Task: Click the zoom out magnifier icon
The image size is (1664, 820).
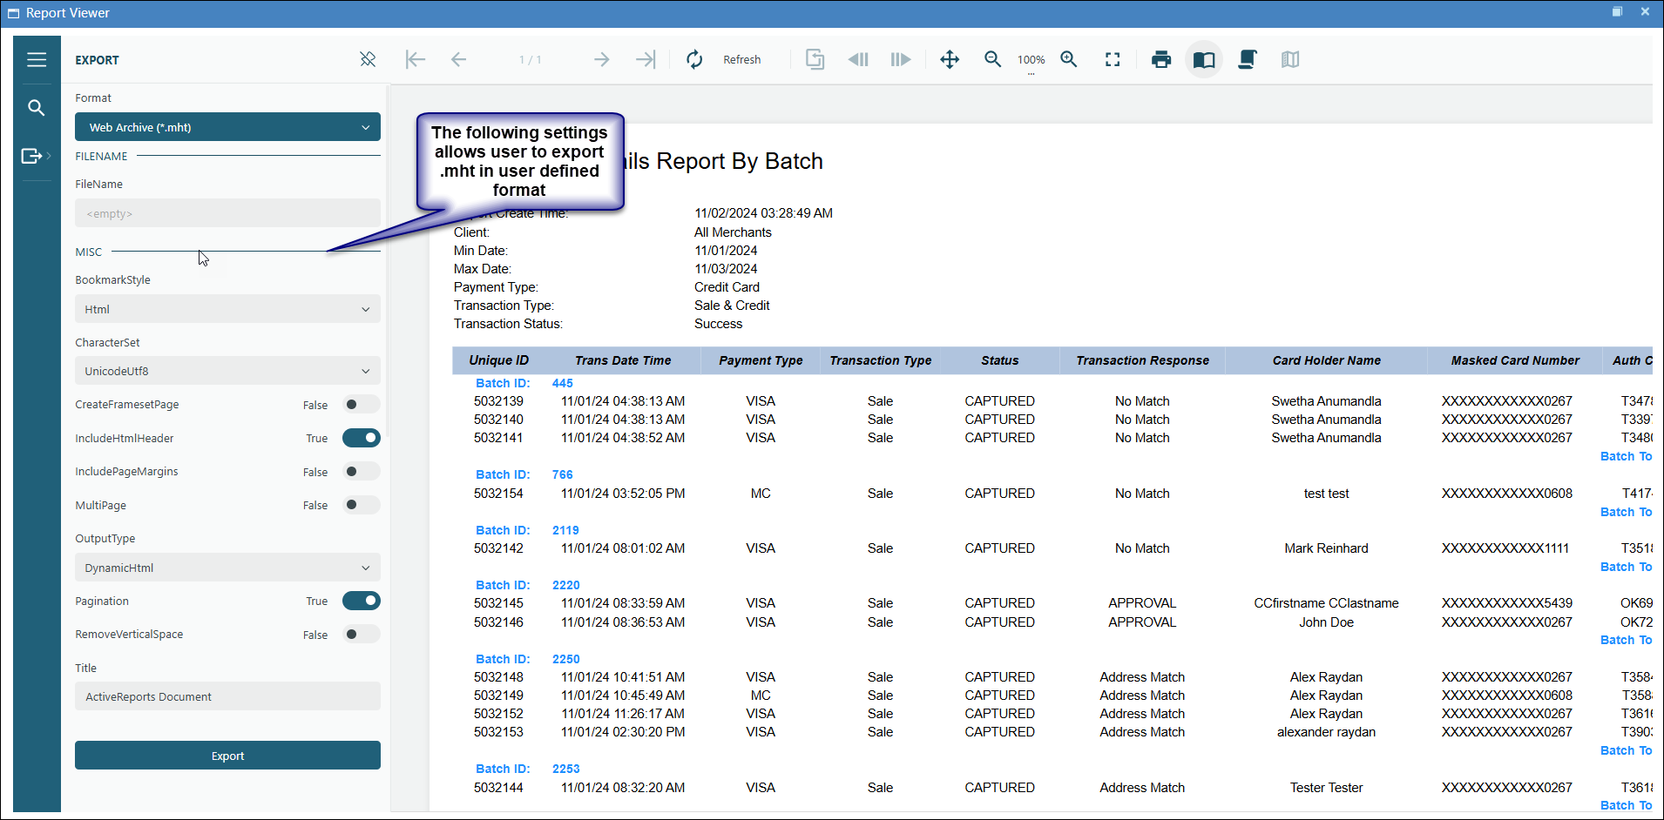Action: tap(992, 59)
